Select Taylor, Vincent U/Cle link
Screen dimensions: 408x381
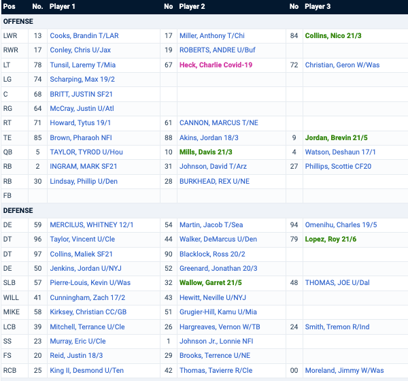click(82, 239)
